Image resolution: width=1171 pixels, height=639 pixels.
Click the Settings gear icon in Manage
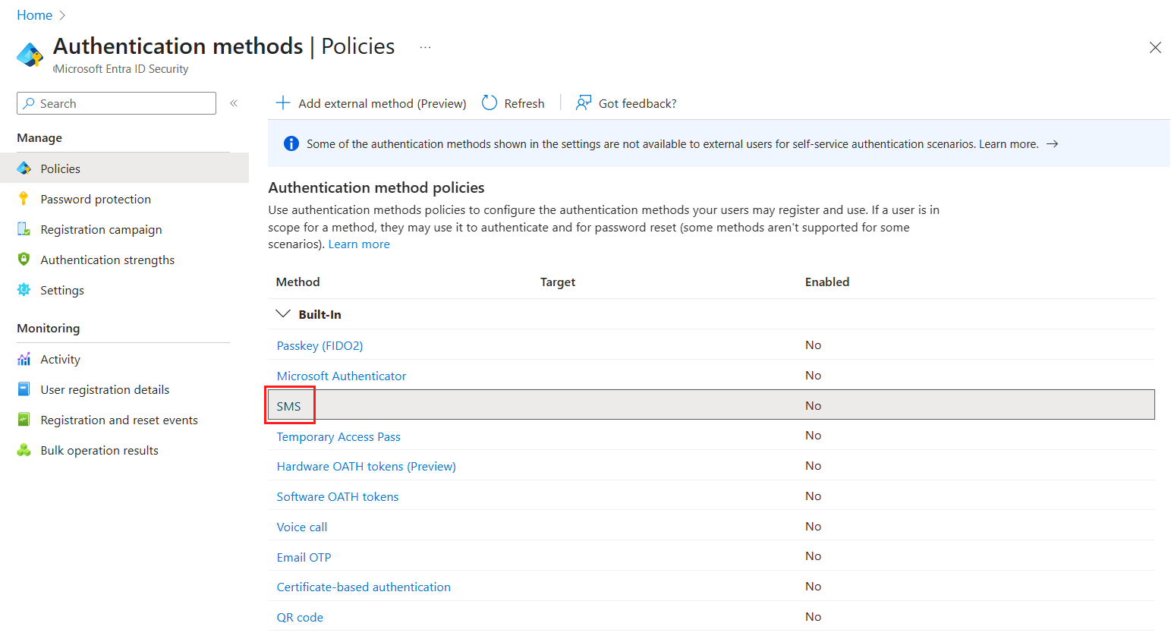click(x=24, y=289)
